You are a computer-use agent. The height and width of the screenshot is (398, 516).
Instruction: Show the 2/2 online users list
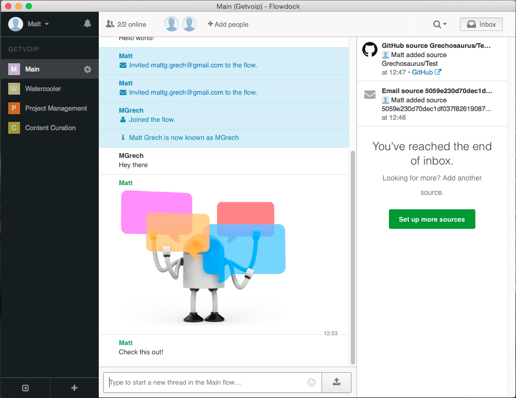[x=126, y=24]
